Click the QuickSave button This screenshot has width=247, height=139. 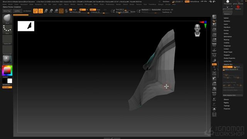(166, 2)
